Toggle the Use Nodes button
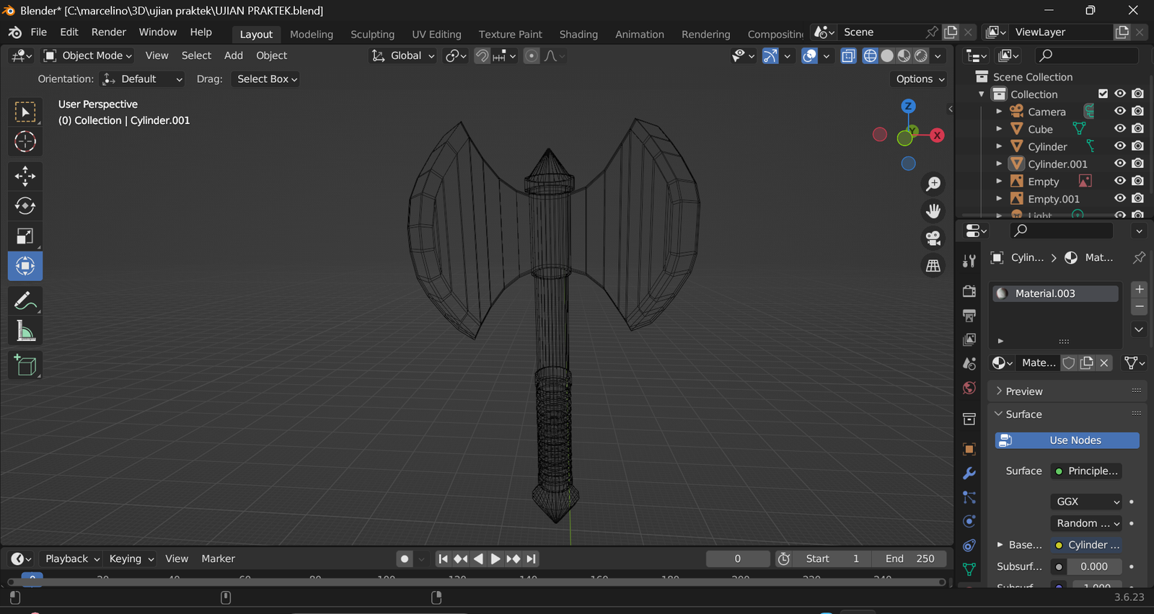Image resolution: width=1154 pixels, height=614 pixels. [1067, 440]
